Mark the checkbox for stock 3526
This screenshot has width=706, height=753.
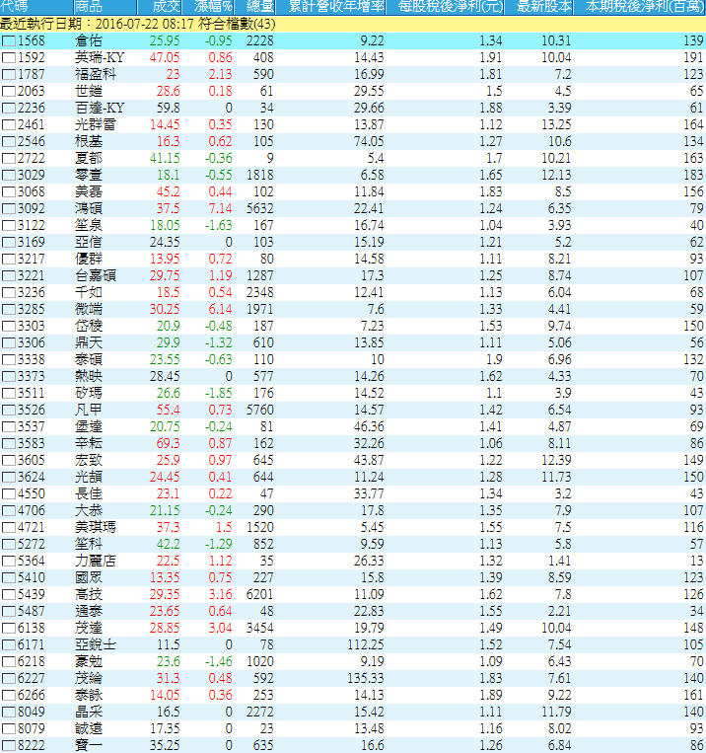[x=9, y=411]
